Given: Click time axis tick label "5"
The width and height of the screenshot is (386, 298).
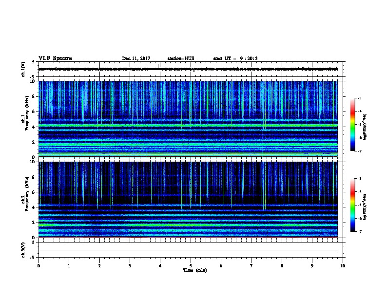Looking at the screenshot, I should (x=191, y=266).
